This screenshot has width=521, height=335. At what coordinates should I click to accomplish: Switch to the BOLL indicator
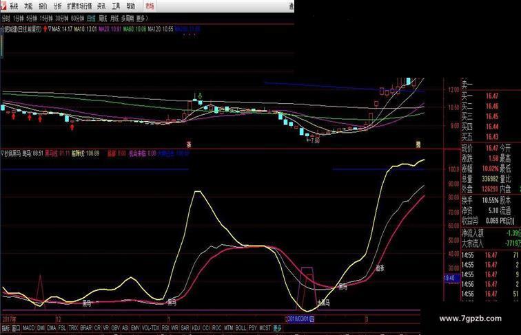[x=241, y=328]
